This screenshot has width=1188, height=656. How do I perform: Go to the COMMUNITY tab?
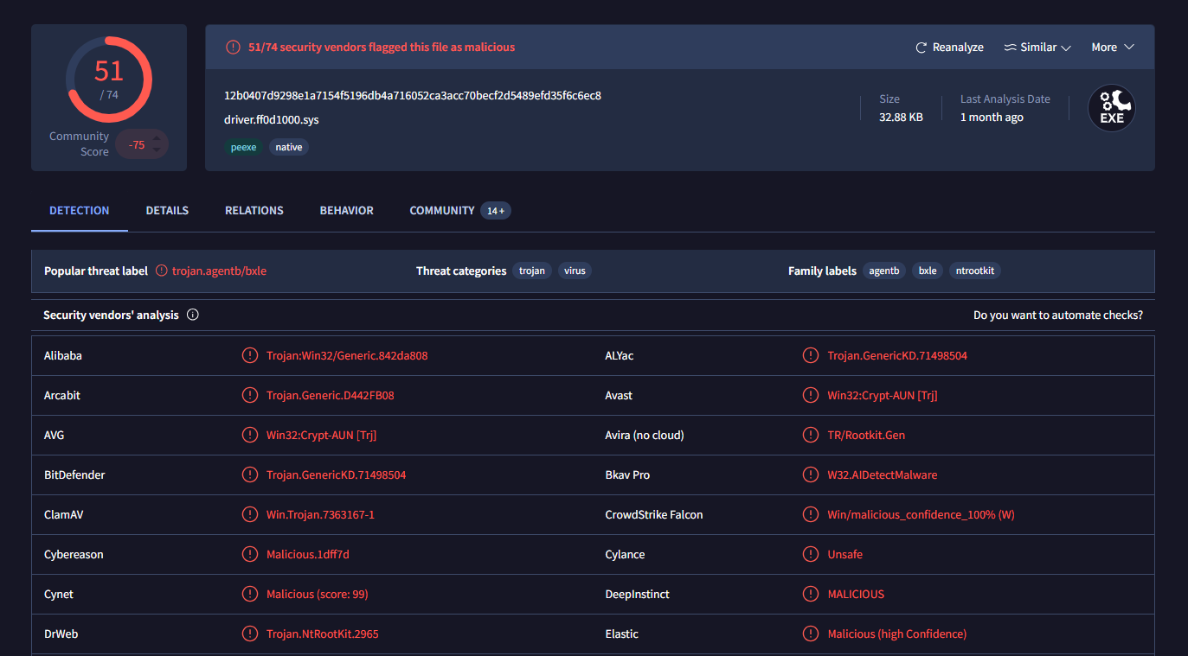pos(442,210)
